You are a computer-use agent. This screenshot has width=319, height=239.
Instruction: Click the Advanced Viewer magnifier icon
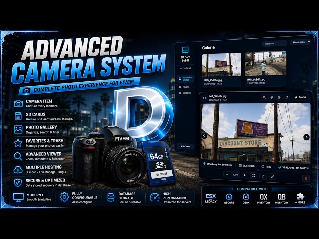18,156
